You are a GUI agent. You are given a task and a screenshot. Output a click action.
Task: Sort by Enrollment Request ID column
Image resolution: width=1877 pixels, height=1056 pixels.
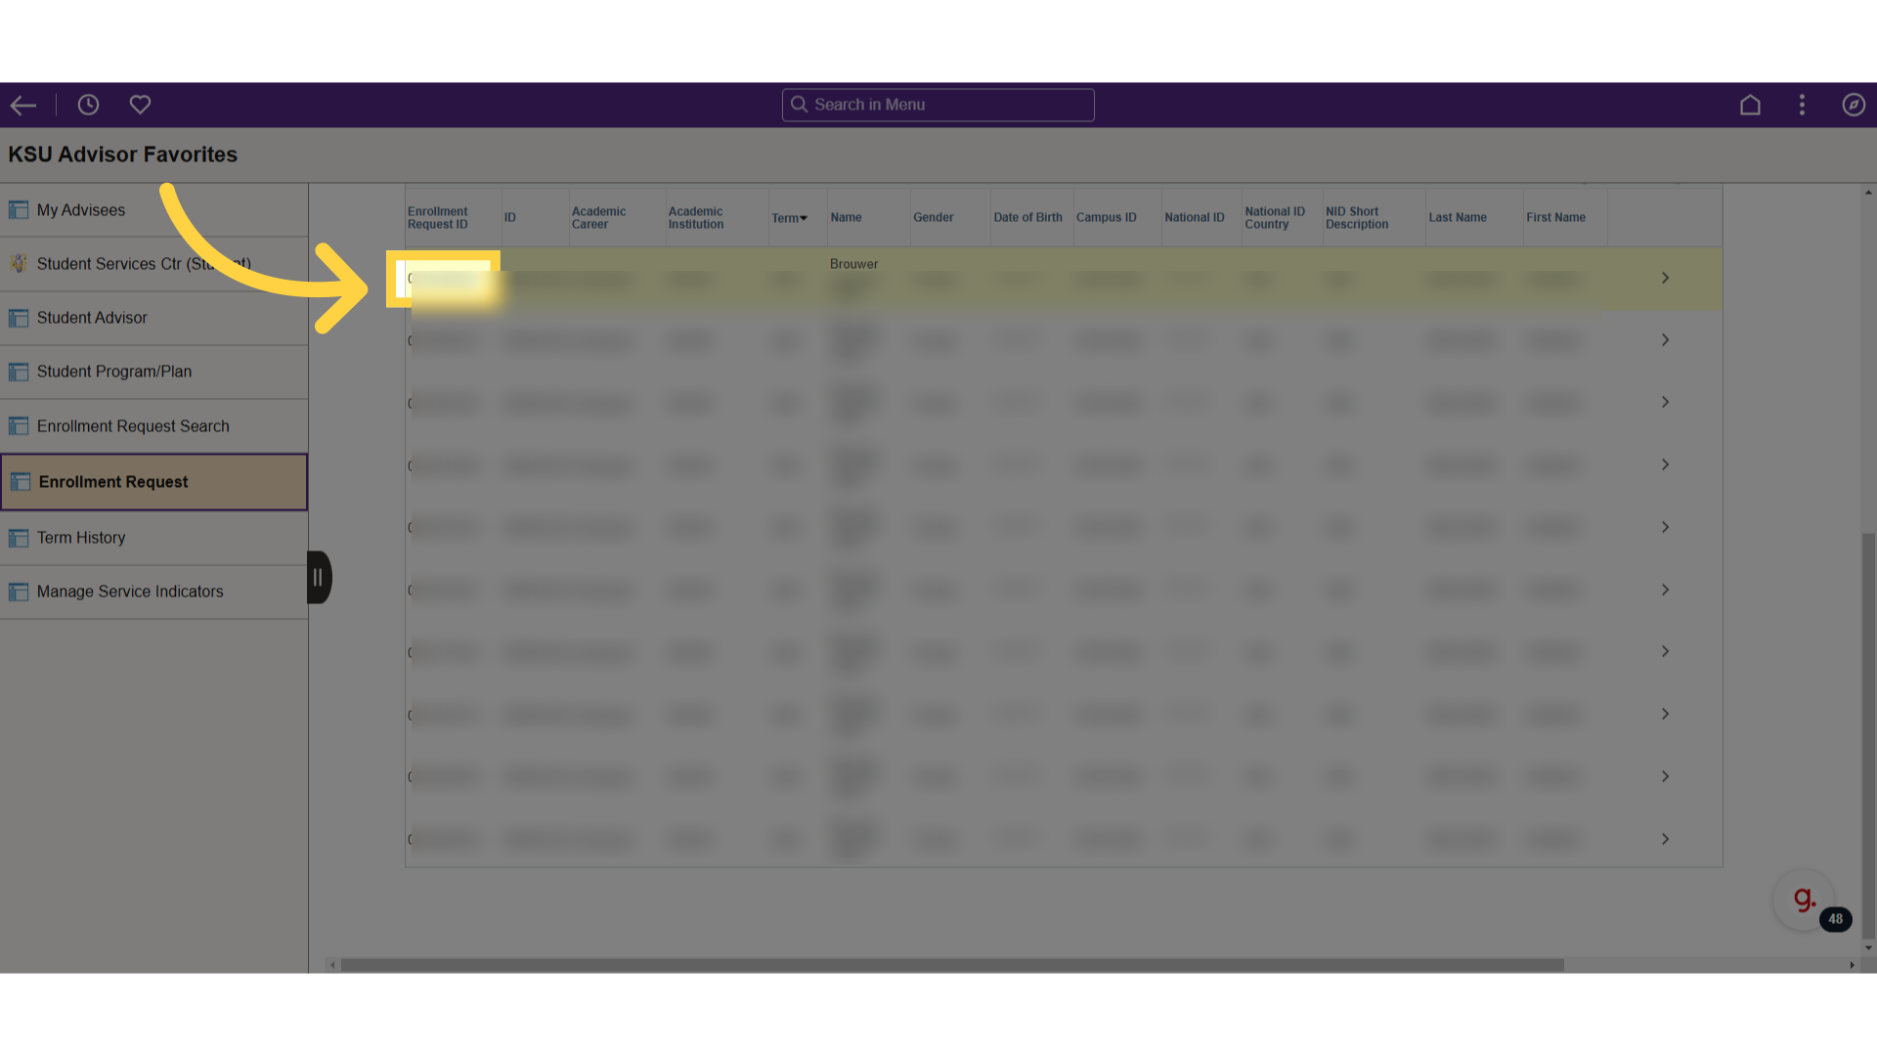point(438,218)
